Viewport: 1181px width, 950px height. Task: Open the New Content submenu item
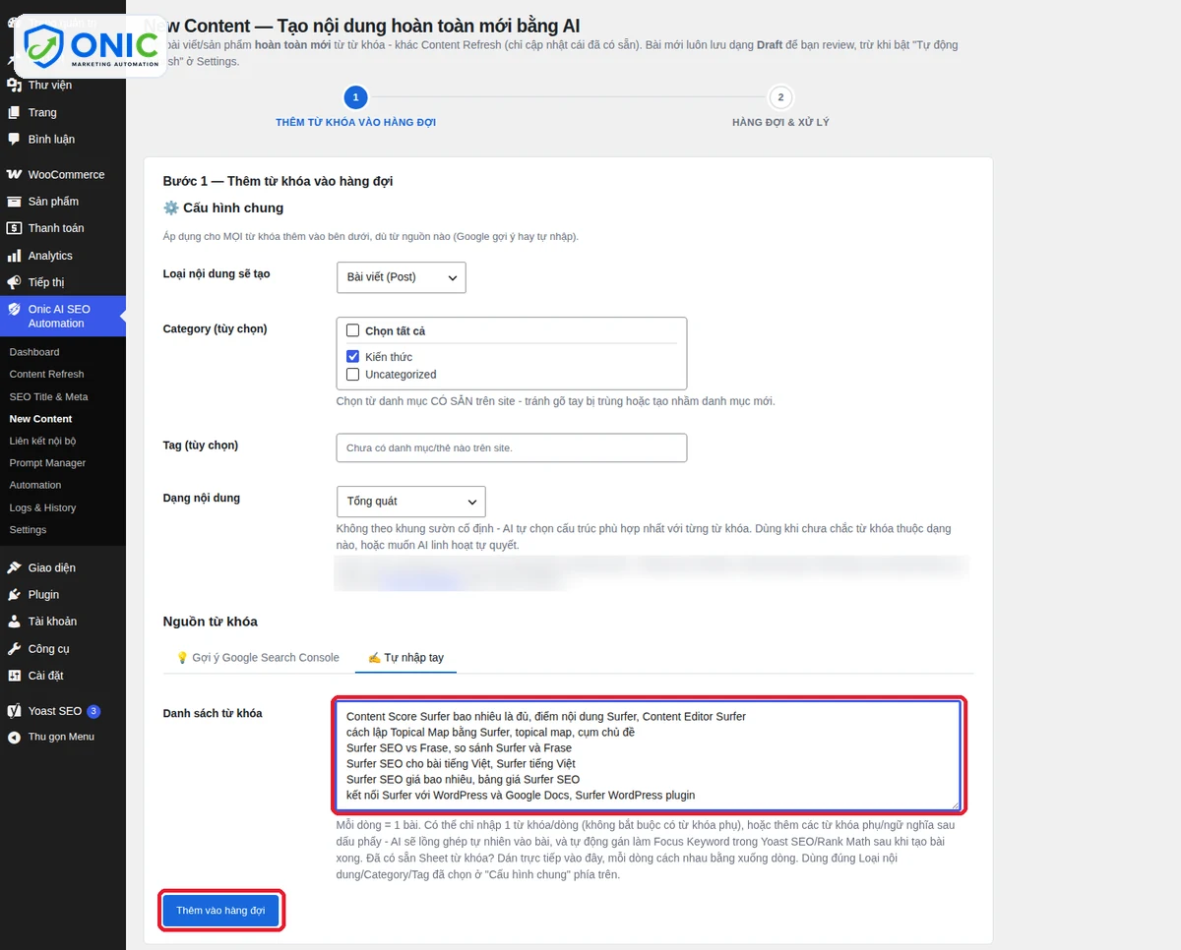tap(40, 419)
